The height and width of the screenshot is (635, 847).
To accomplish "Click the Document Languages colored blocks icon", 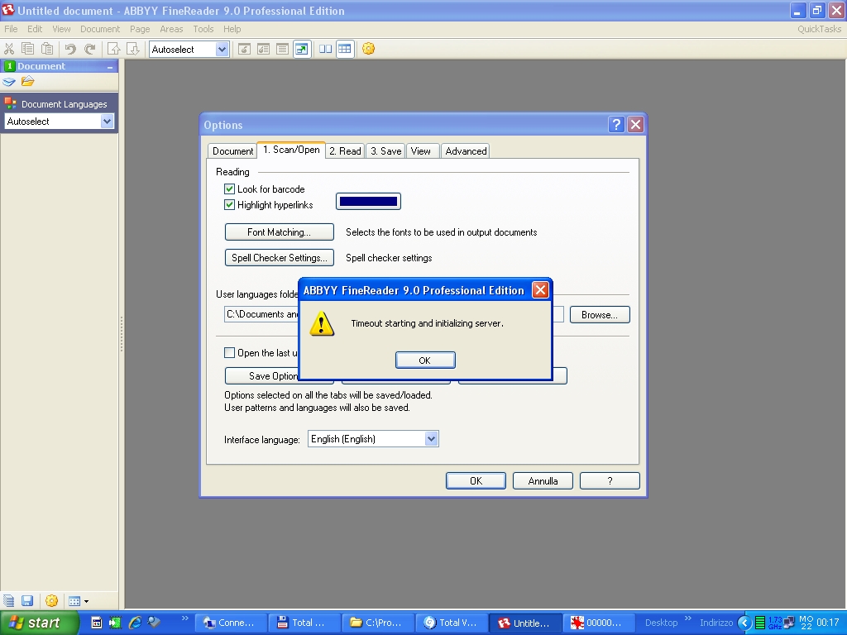I will 10,103.
